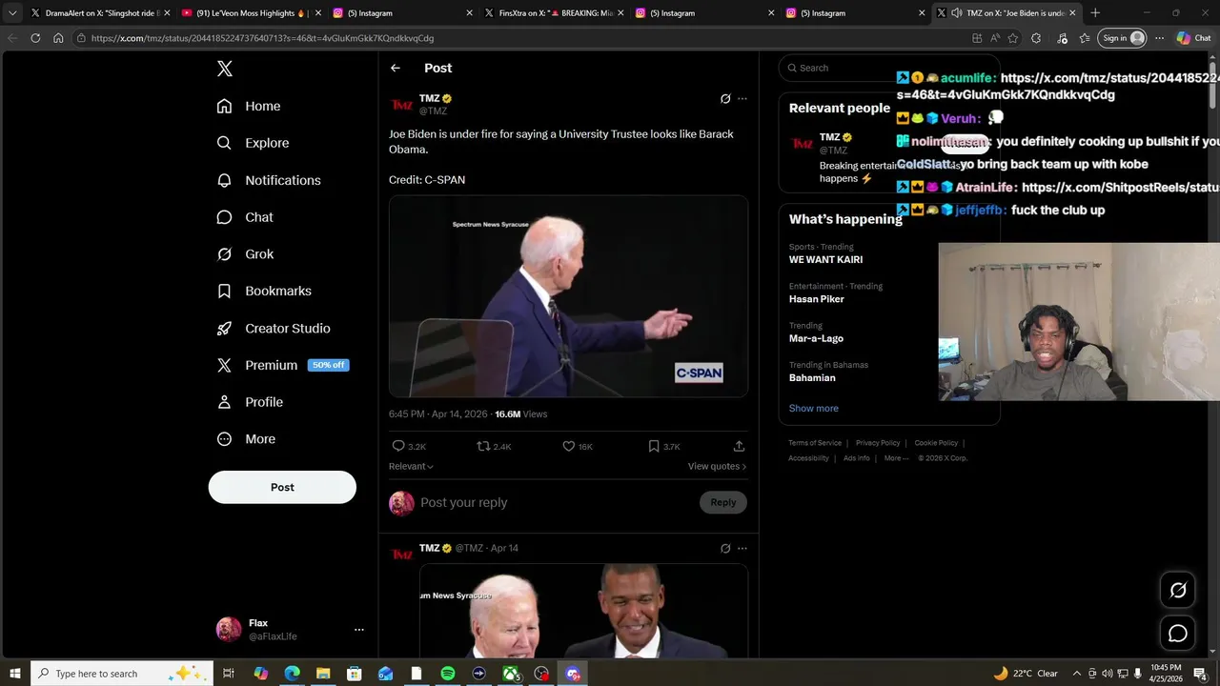Switch to first (5) Instagram tab
This screenshot has height=686, width=1220.
(x=402, y=13)
